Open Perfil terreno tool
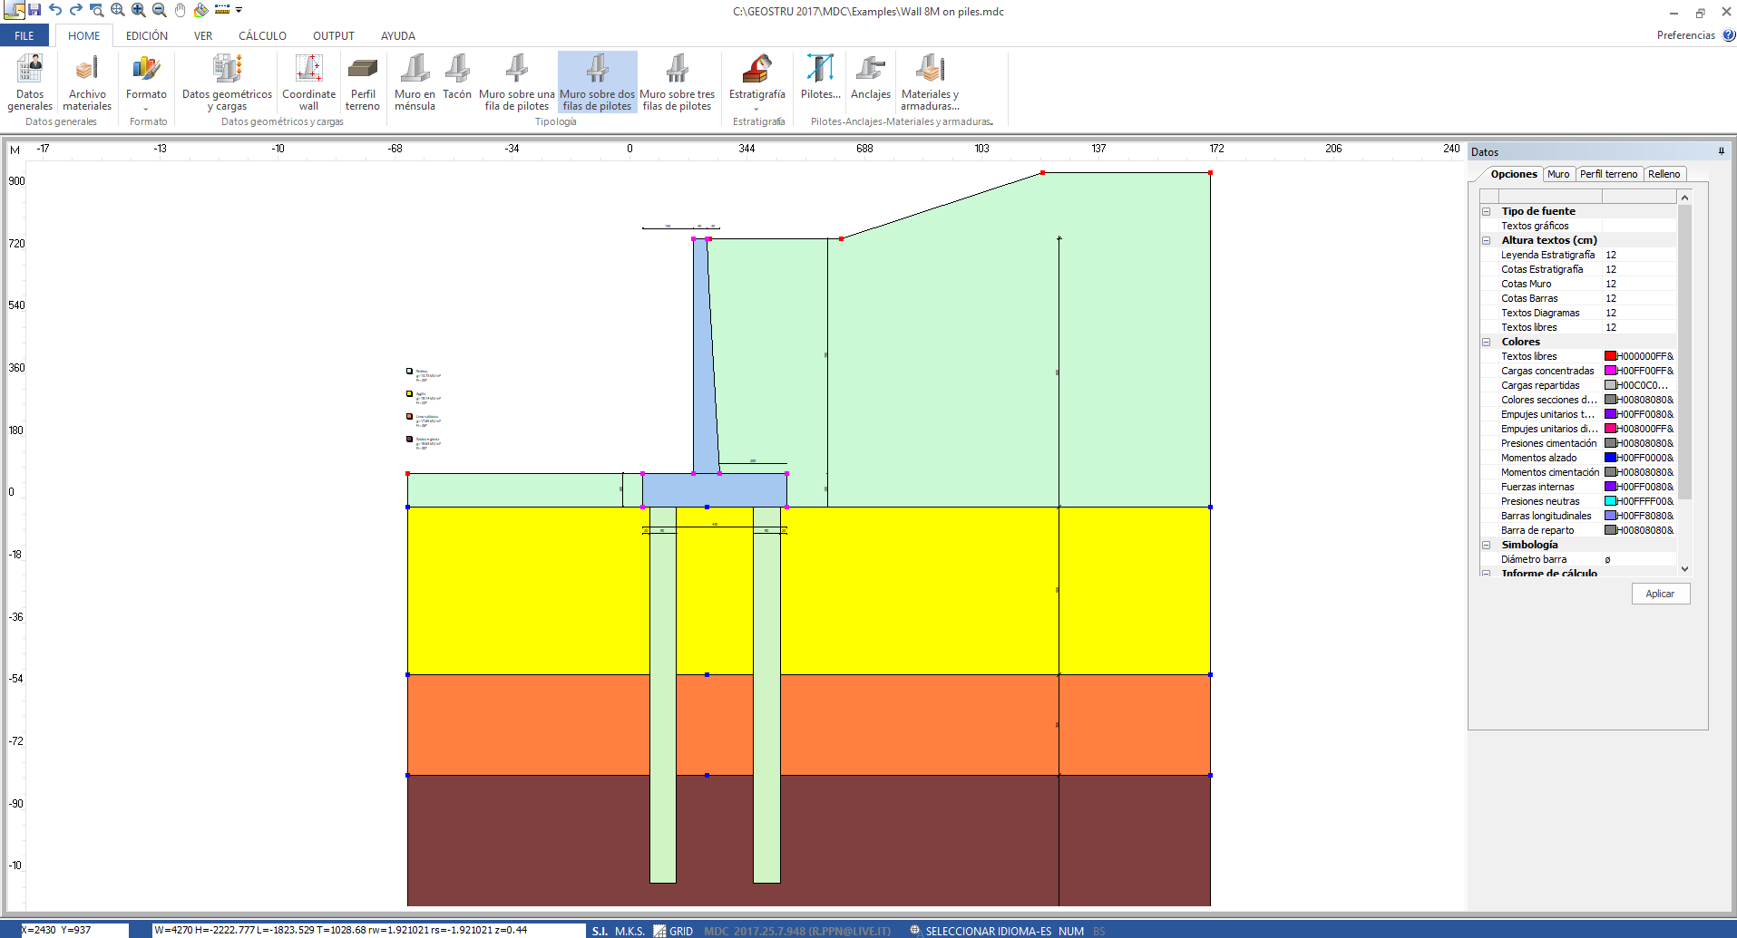 click(363, 82)
